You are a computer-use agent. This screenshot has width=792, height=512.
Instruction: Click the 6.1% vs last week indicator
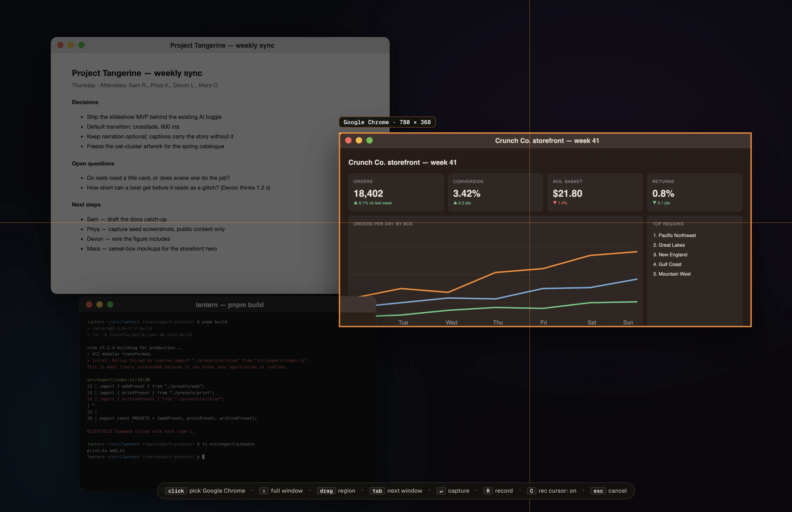372,203
